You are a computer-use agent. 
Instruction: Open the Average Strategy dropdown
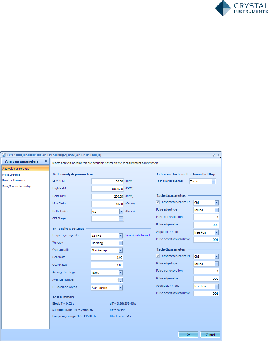[x=120, y=273]
